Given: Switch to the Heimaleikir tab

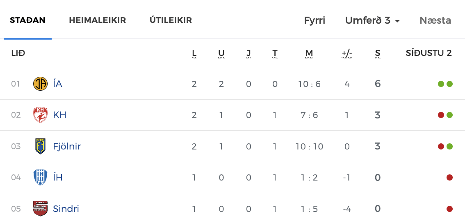Looking at the screenshot, I should coord(97,20).
